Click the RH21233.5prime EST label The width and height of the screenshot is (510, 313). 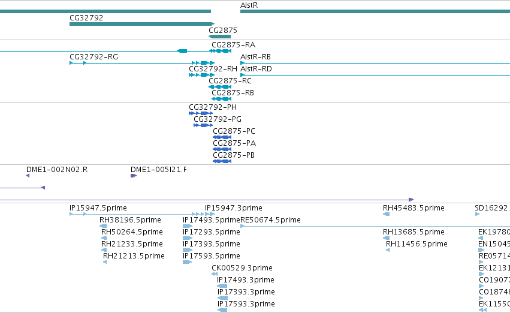click(132, 245)
